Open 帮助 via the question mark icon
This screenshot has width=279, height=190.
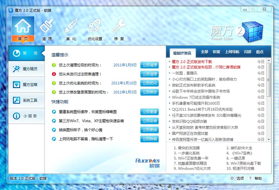255,179
